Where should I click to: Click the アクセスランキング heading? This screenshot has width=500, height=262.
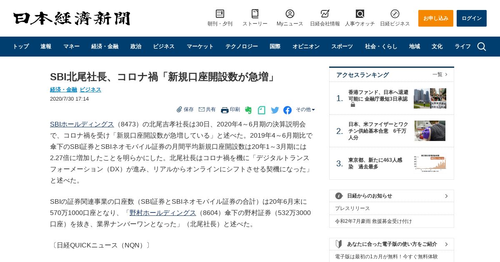(x=362, y=75)
